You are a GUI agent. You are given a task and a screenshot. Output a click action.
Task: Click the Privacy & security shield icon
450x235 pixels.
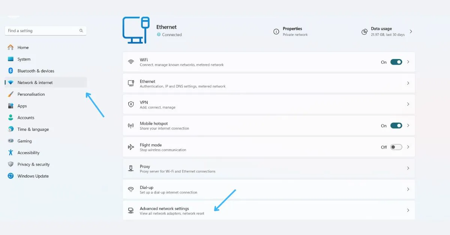pos(10,164)
